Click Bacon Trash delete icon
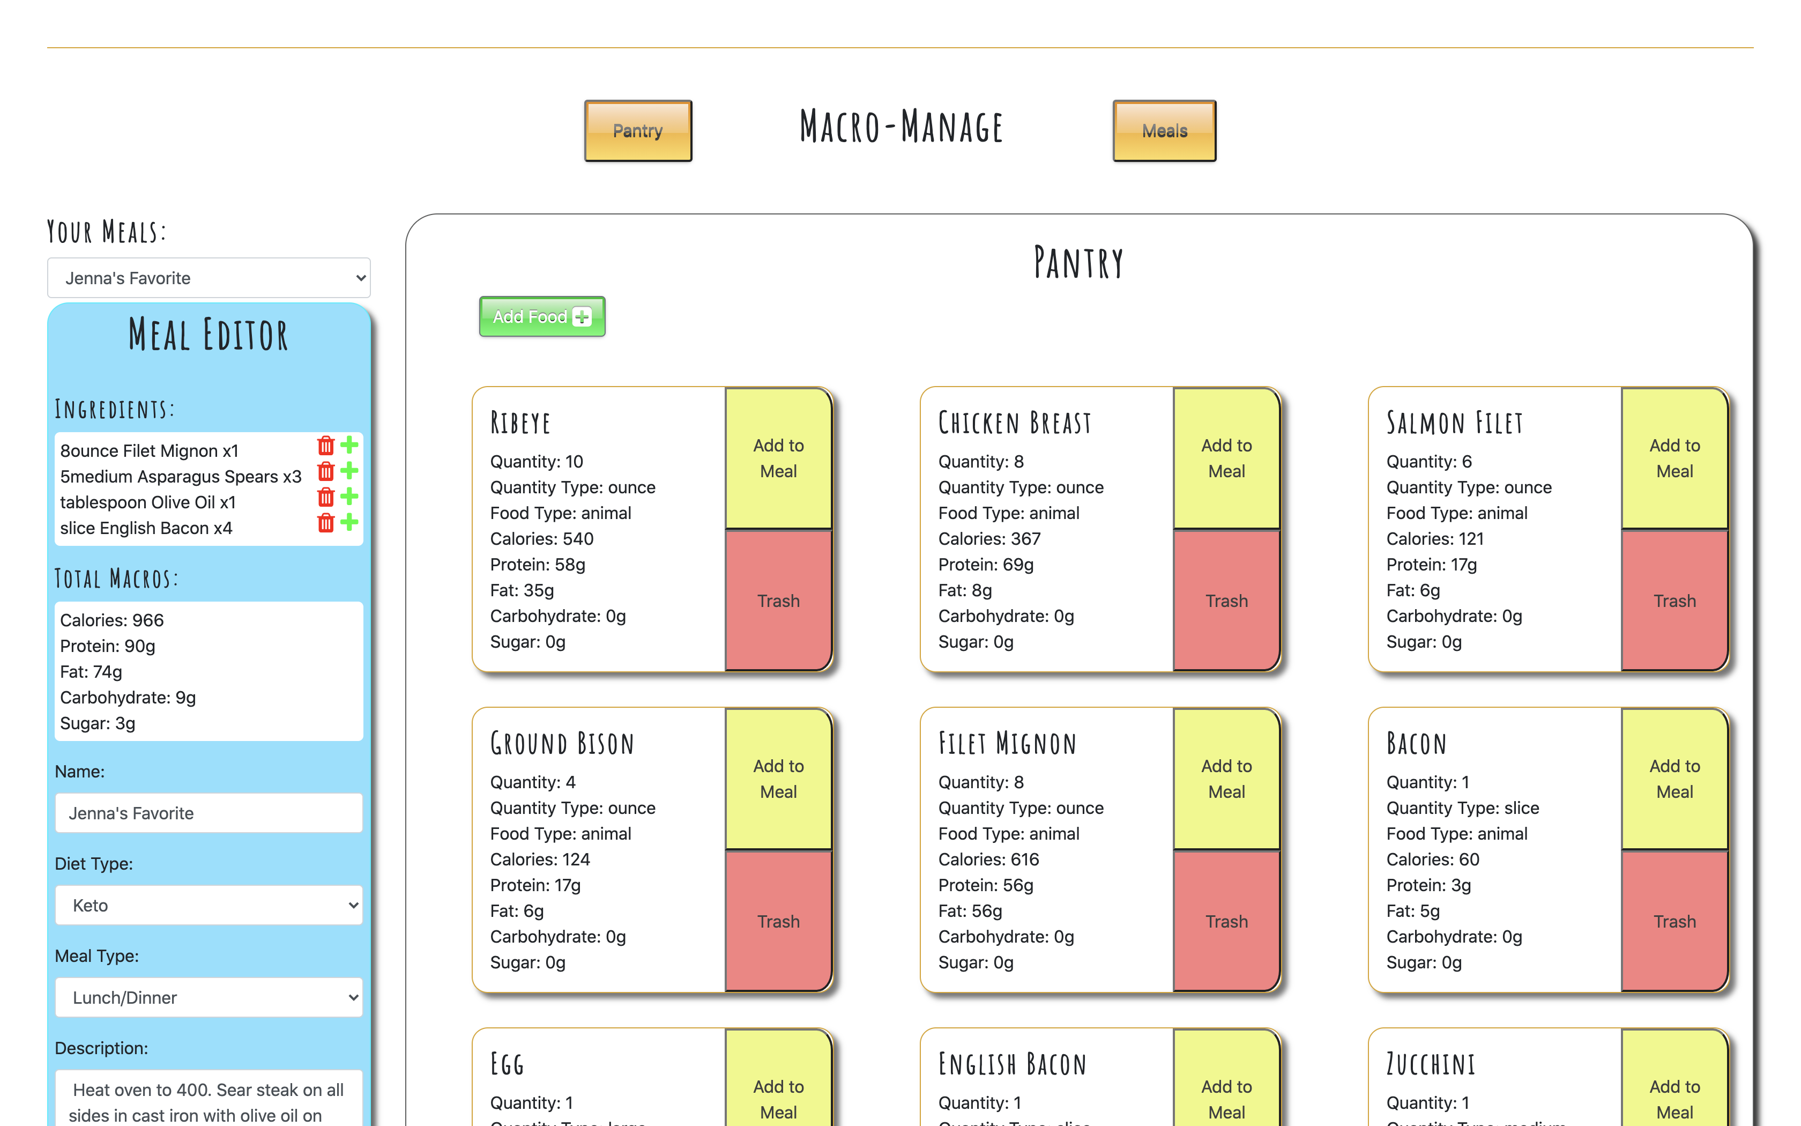Viewport: 1801px width, 1126px height. [1674, 921]
